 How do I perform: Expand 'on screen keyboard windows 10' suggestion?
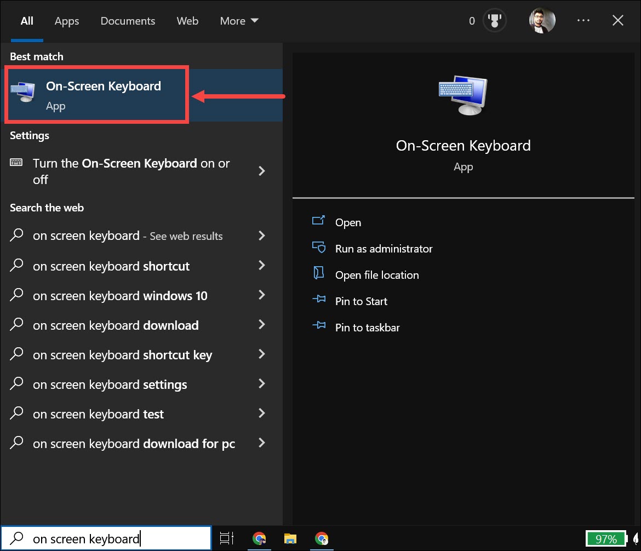click(120, 296)
